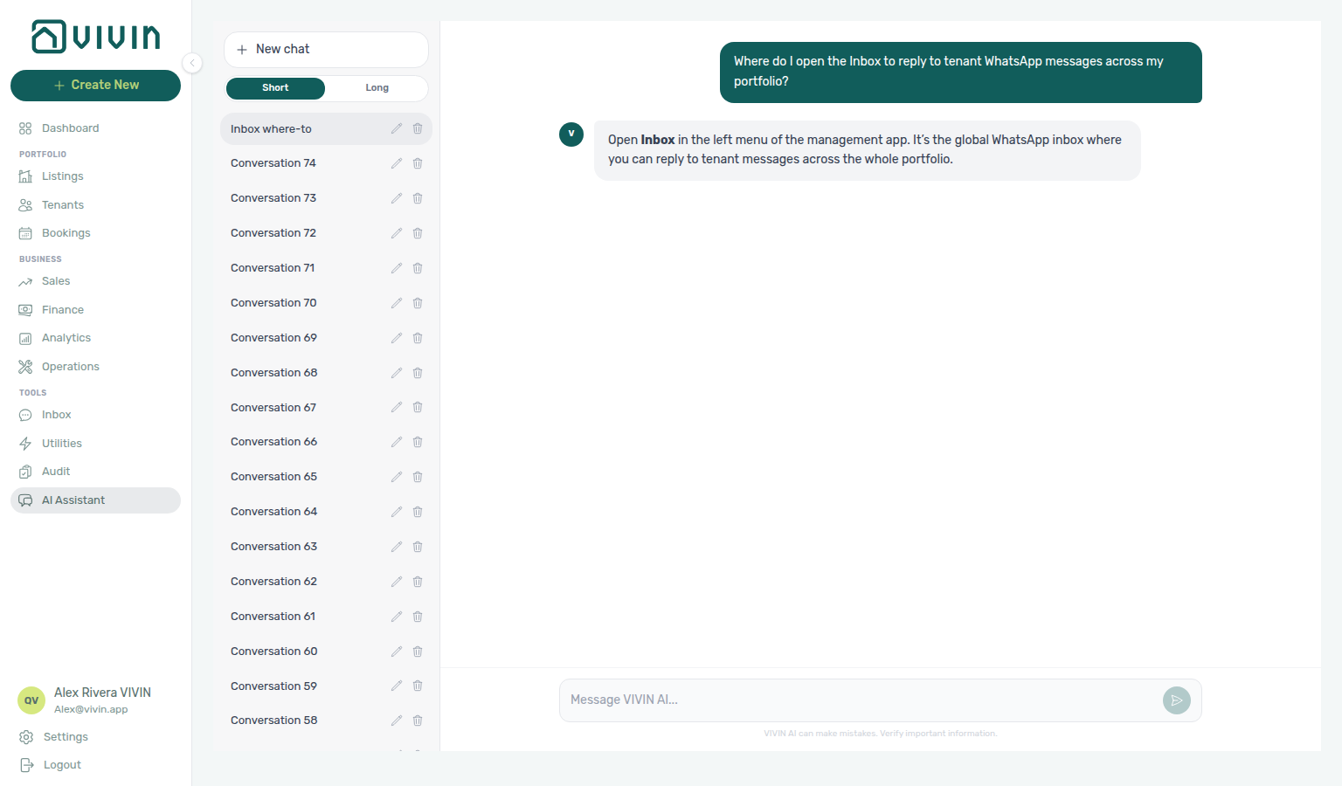Delete Conversation 69

pos(418,338)
